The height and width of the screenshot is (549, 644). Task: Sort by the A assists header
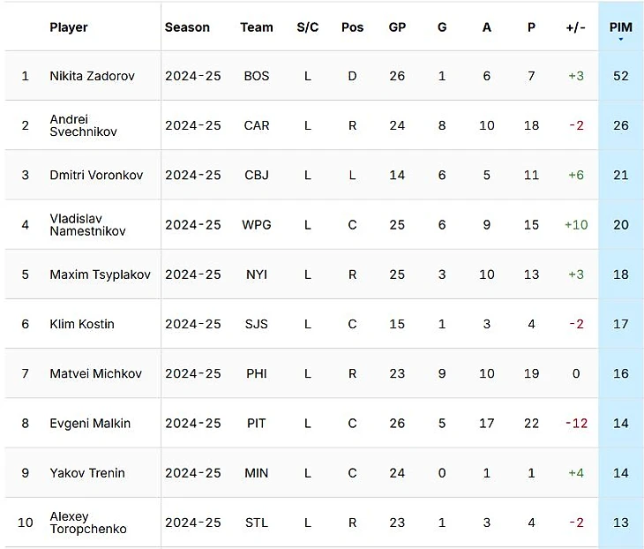(x=487, y=27)
